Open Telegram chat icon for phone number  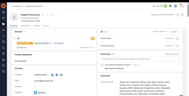(x=52, y=75)
